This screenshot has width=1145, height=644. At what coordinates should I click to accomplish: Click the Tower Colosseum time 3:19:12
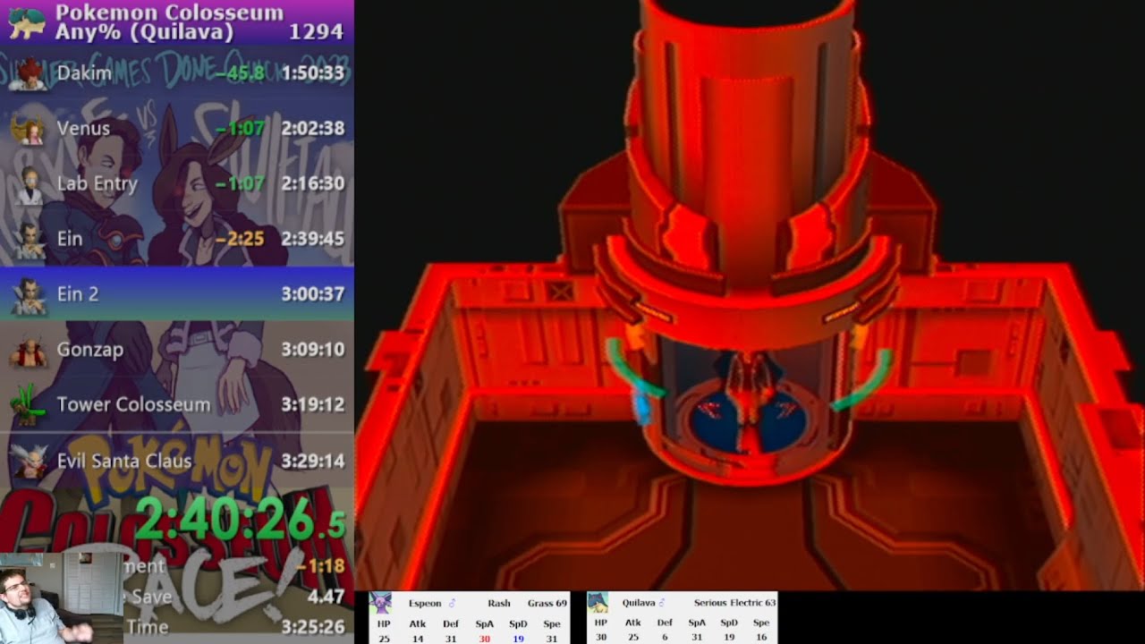pyautogui.click(x=312, y=405)
